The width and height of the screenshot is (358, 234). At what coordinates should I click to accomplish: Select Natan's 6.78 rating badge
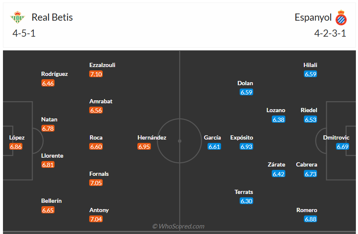click(48, 129)
